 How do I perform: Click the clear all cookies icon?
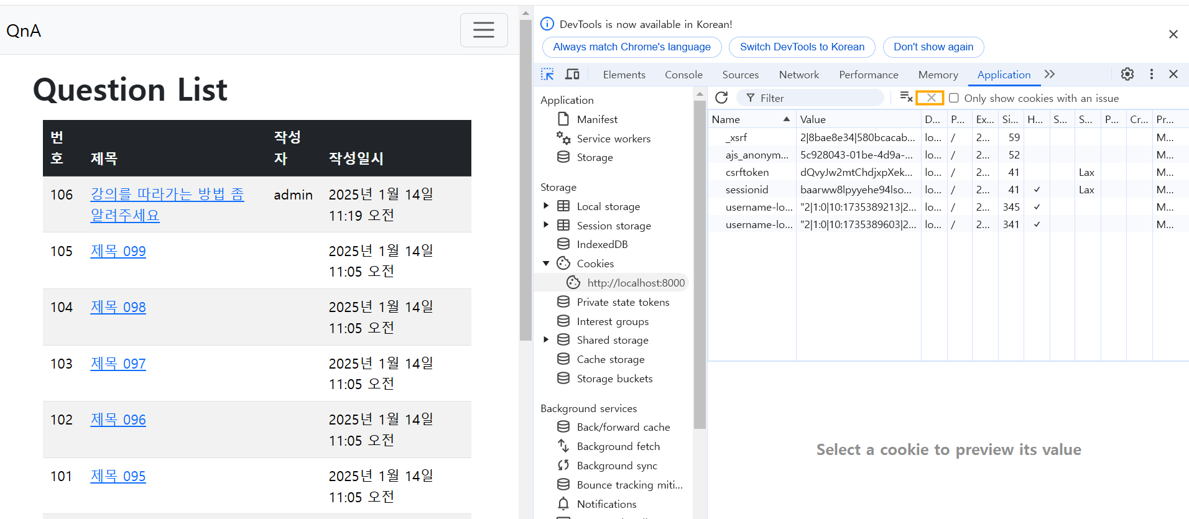tap(906, 98)
